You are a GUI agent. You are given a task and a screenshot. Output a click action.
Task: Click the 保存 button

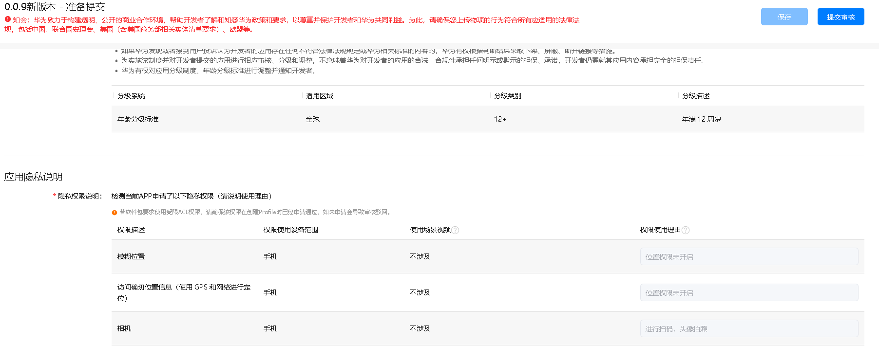coord(784,17)
